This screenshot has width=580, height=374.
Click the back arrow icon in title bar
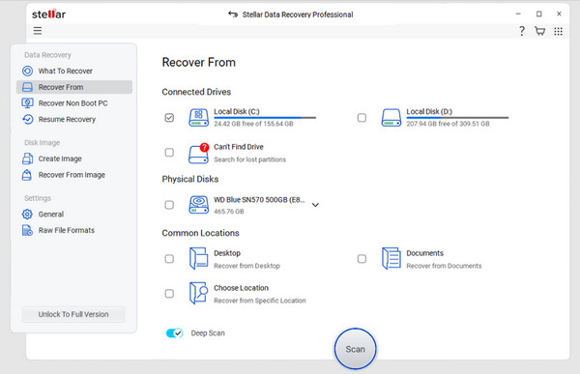coord(233,14)
